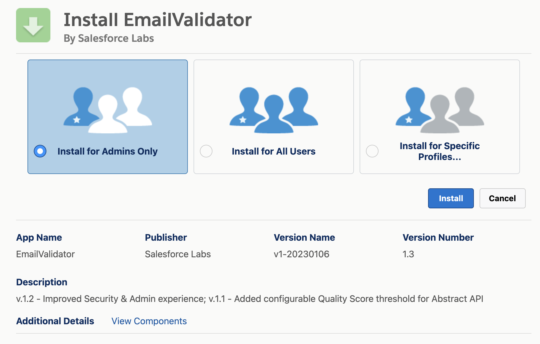Viewport: 540px width, 344px height.
Task: Select the Install for All Users radio button
Action: coord(206,151)
